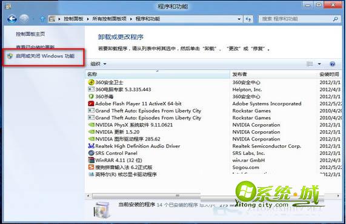The width and height of the screenshot is (346, 224).
Task: Select 所有控制面板项 breadcrumb segment
Action: 110,19
